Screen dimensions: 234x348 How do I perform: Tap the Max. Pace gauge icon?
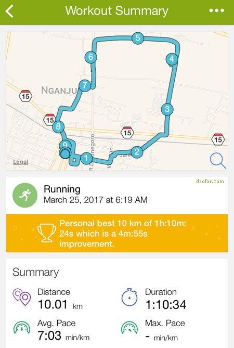129,328
